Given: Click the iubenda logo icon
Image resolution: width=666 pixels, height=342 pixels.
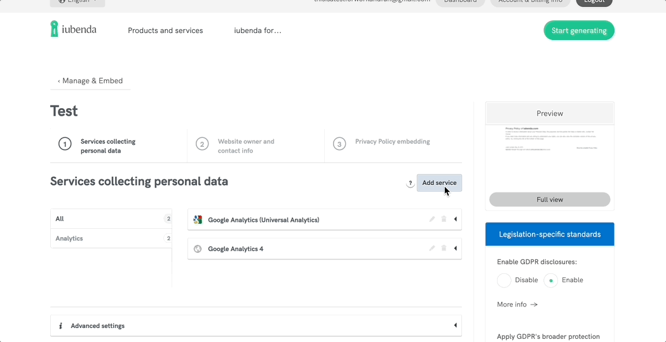Looking at the screenshot, I should point(55,29).
